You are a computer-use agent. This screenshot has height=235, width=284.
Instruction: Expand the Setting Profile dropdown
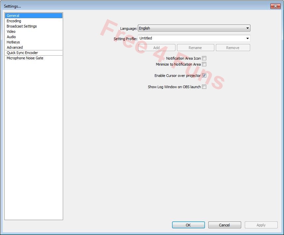coord(247,38)
